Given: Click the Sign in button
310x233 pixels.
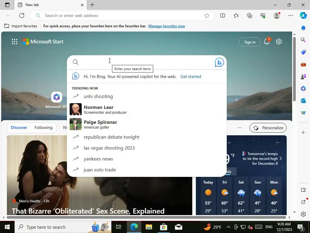Looking at the screenshot, I should [250, 42].
